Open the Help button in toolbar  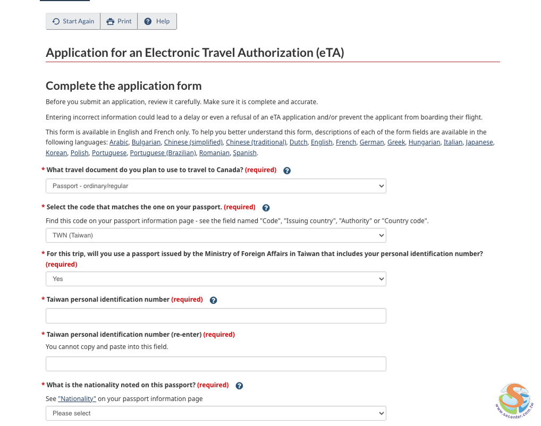coord(157,21)
